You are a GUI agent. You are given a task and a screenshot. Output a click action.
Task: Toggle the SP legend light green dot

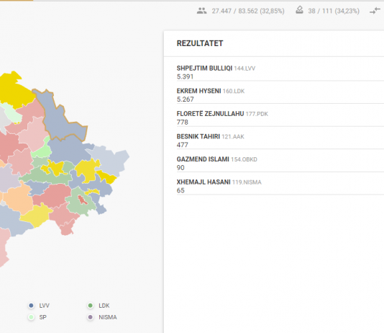click(x=31, y=317)
